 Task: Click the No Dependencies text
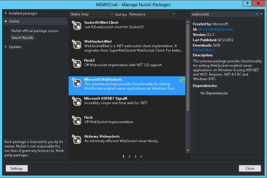pyautogui.click(x=214, y=93)
